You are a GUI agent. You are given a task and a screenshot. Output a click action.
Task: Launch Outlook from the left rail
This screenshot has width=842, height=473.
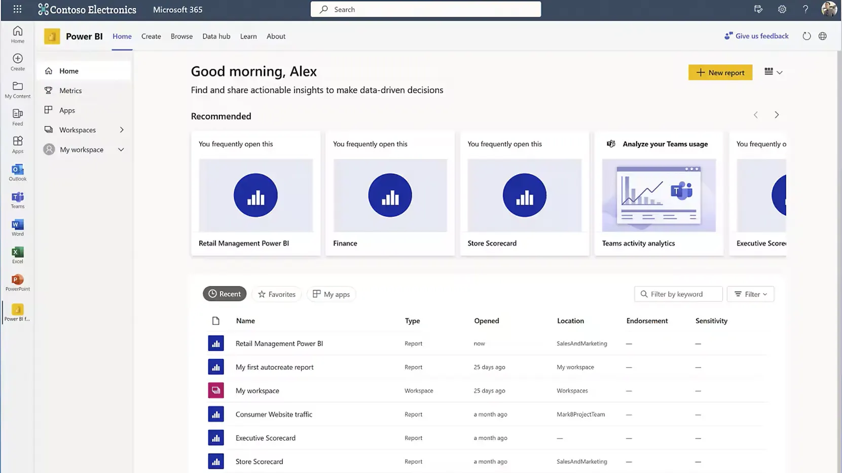click(x=18, y=172)
